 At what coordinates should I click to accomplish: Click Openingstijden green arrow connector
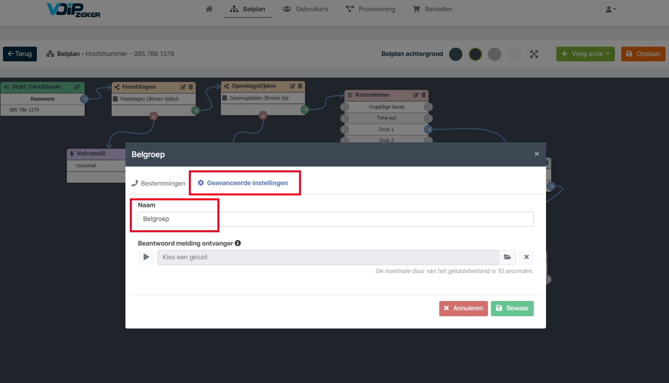pos(304,110)
